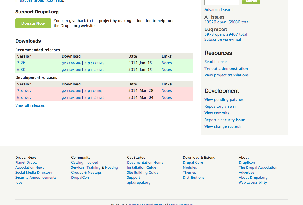This screenshot has height=205, width=303.
Task: Open Security Announcements link
Action: (36, 177)
